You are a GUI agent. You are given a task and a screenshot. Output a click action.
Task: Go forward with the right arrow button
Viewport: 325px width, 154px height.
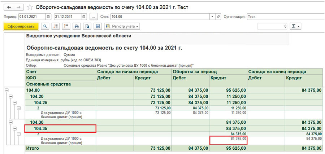coord(19,8)
